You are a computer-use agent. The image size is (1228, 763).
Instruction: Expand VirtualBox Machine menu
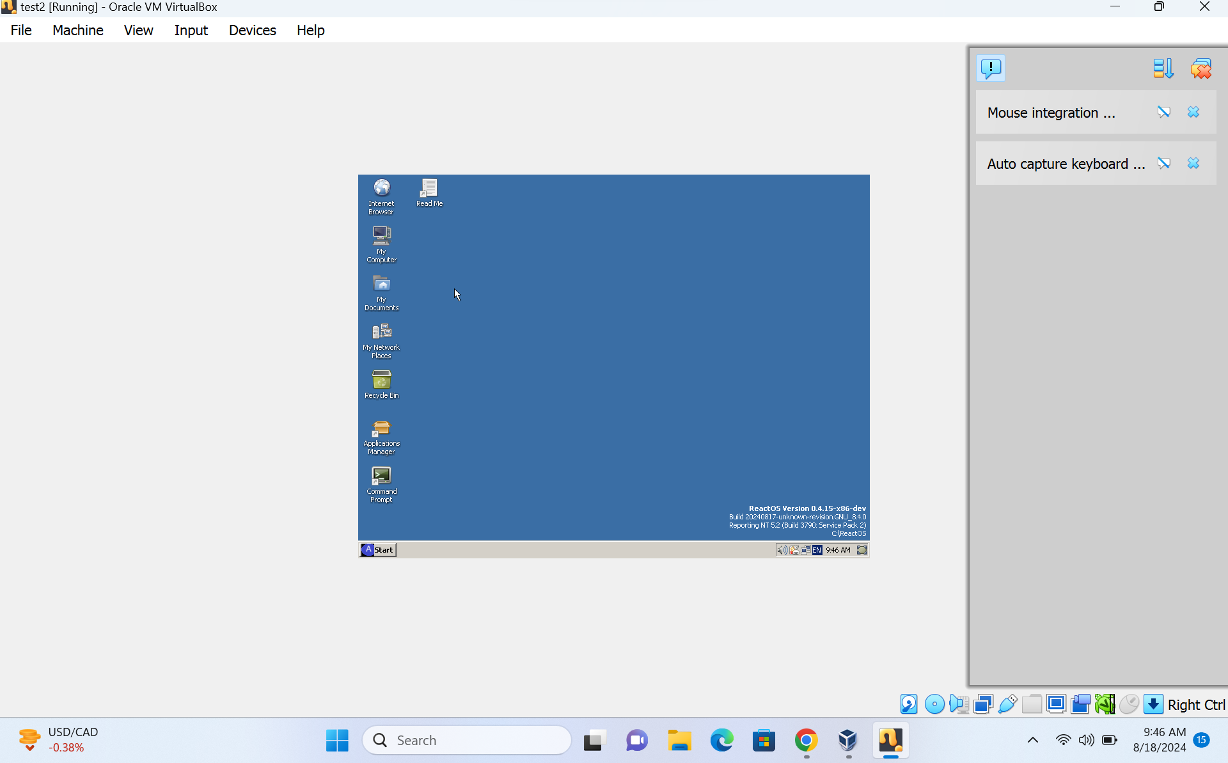77,30
